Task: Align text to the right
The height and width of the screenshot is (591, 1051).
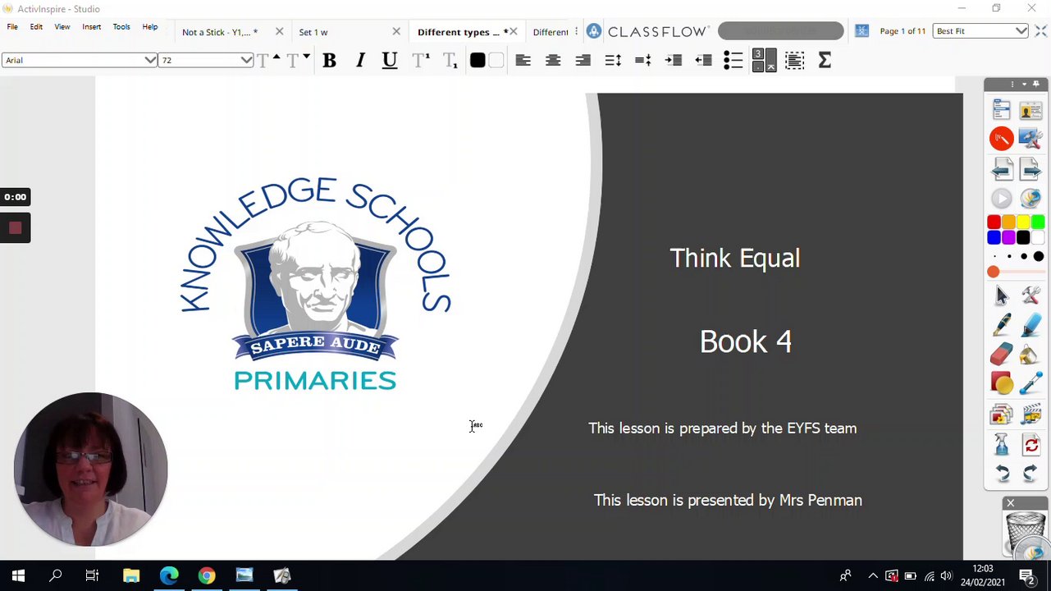Action: pyautogui.click(x=583, y=61)
